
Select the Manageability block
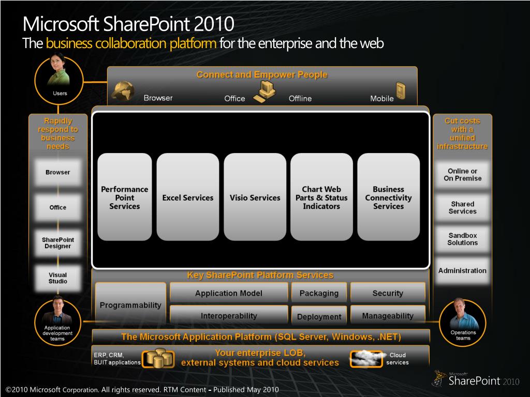pos(388,315)
